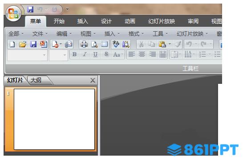The width and height of the screenshot is (243, 165).
Task: Open the 视图 classic menu
Action: [88, 34]
